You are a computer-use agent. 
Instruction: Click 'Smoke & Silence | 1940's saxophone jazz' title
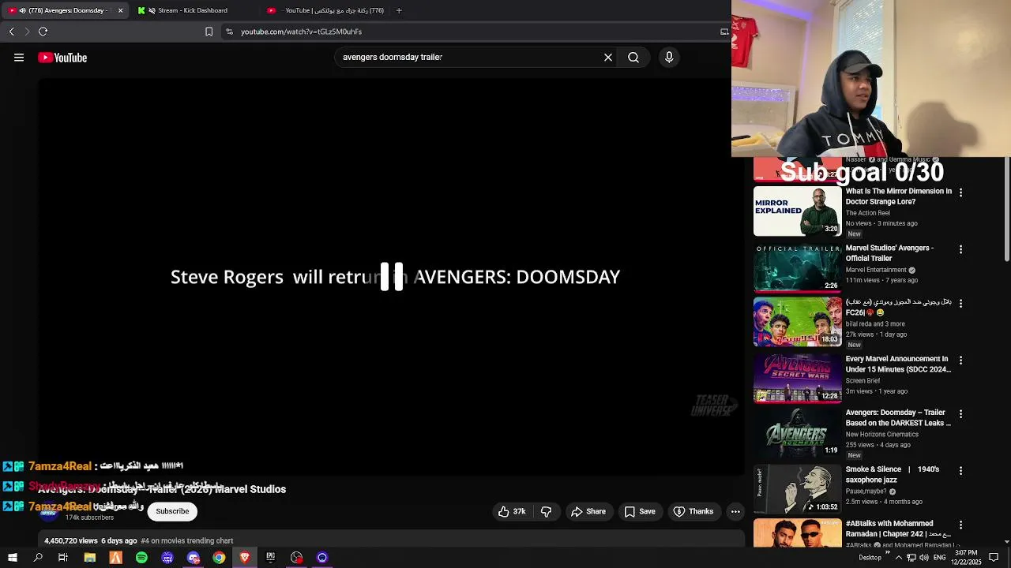point(893,474)
